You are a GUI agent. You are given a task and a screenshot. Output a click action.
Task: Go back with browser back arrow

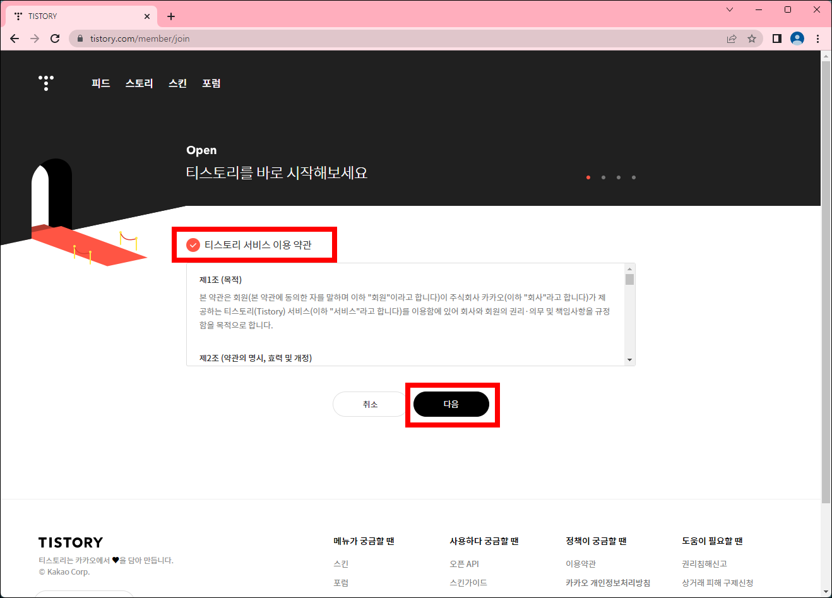[x=15, y=39]
